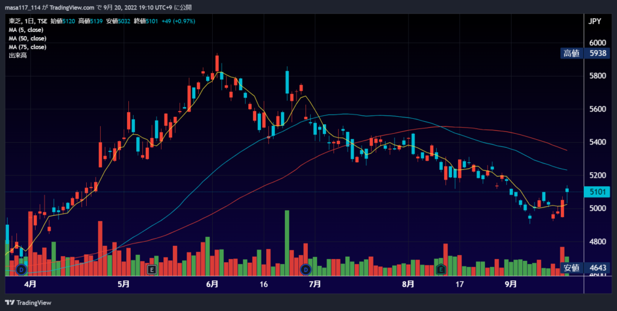The height and width of the screenshot is (311, 617).
Task: Click the dividend D marker near 4月
Action: [22, 269]
